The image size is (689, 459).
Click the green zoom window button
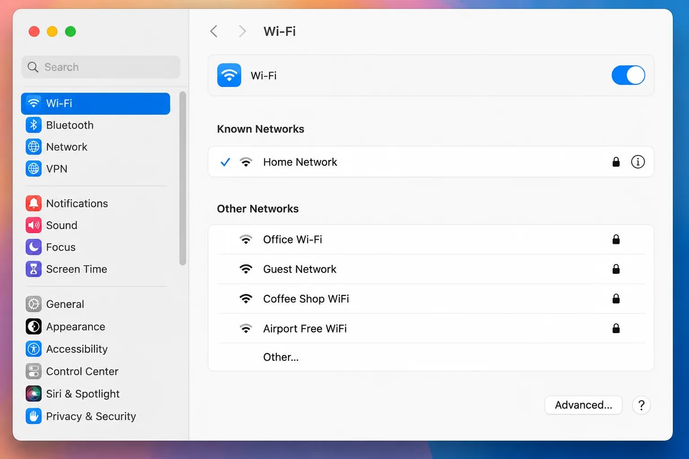coord(70,31)
